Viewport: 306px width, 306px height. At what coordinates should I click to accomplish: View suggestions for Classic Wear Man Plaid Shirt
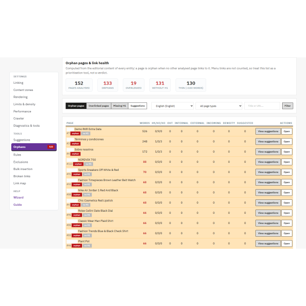pos(268,223)
